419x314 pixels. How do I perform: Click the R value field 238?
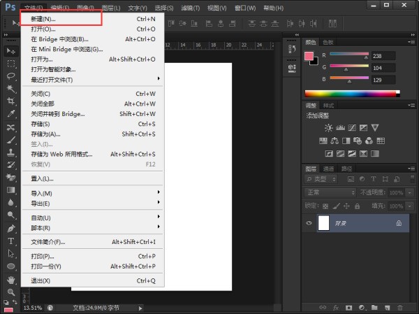(383, 56)
